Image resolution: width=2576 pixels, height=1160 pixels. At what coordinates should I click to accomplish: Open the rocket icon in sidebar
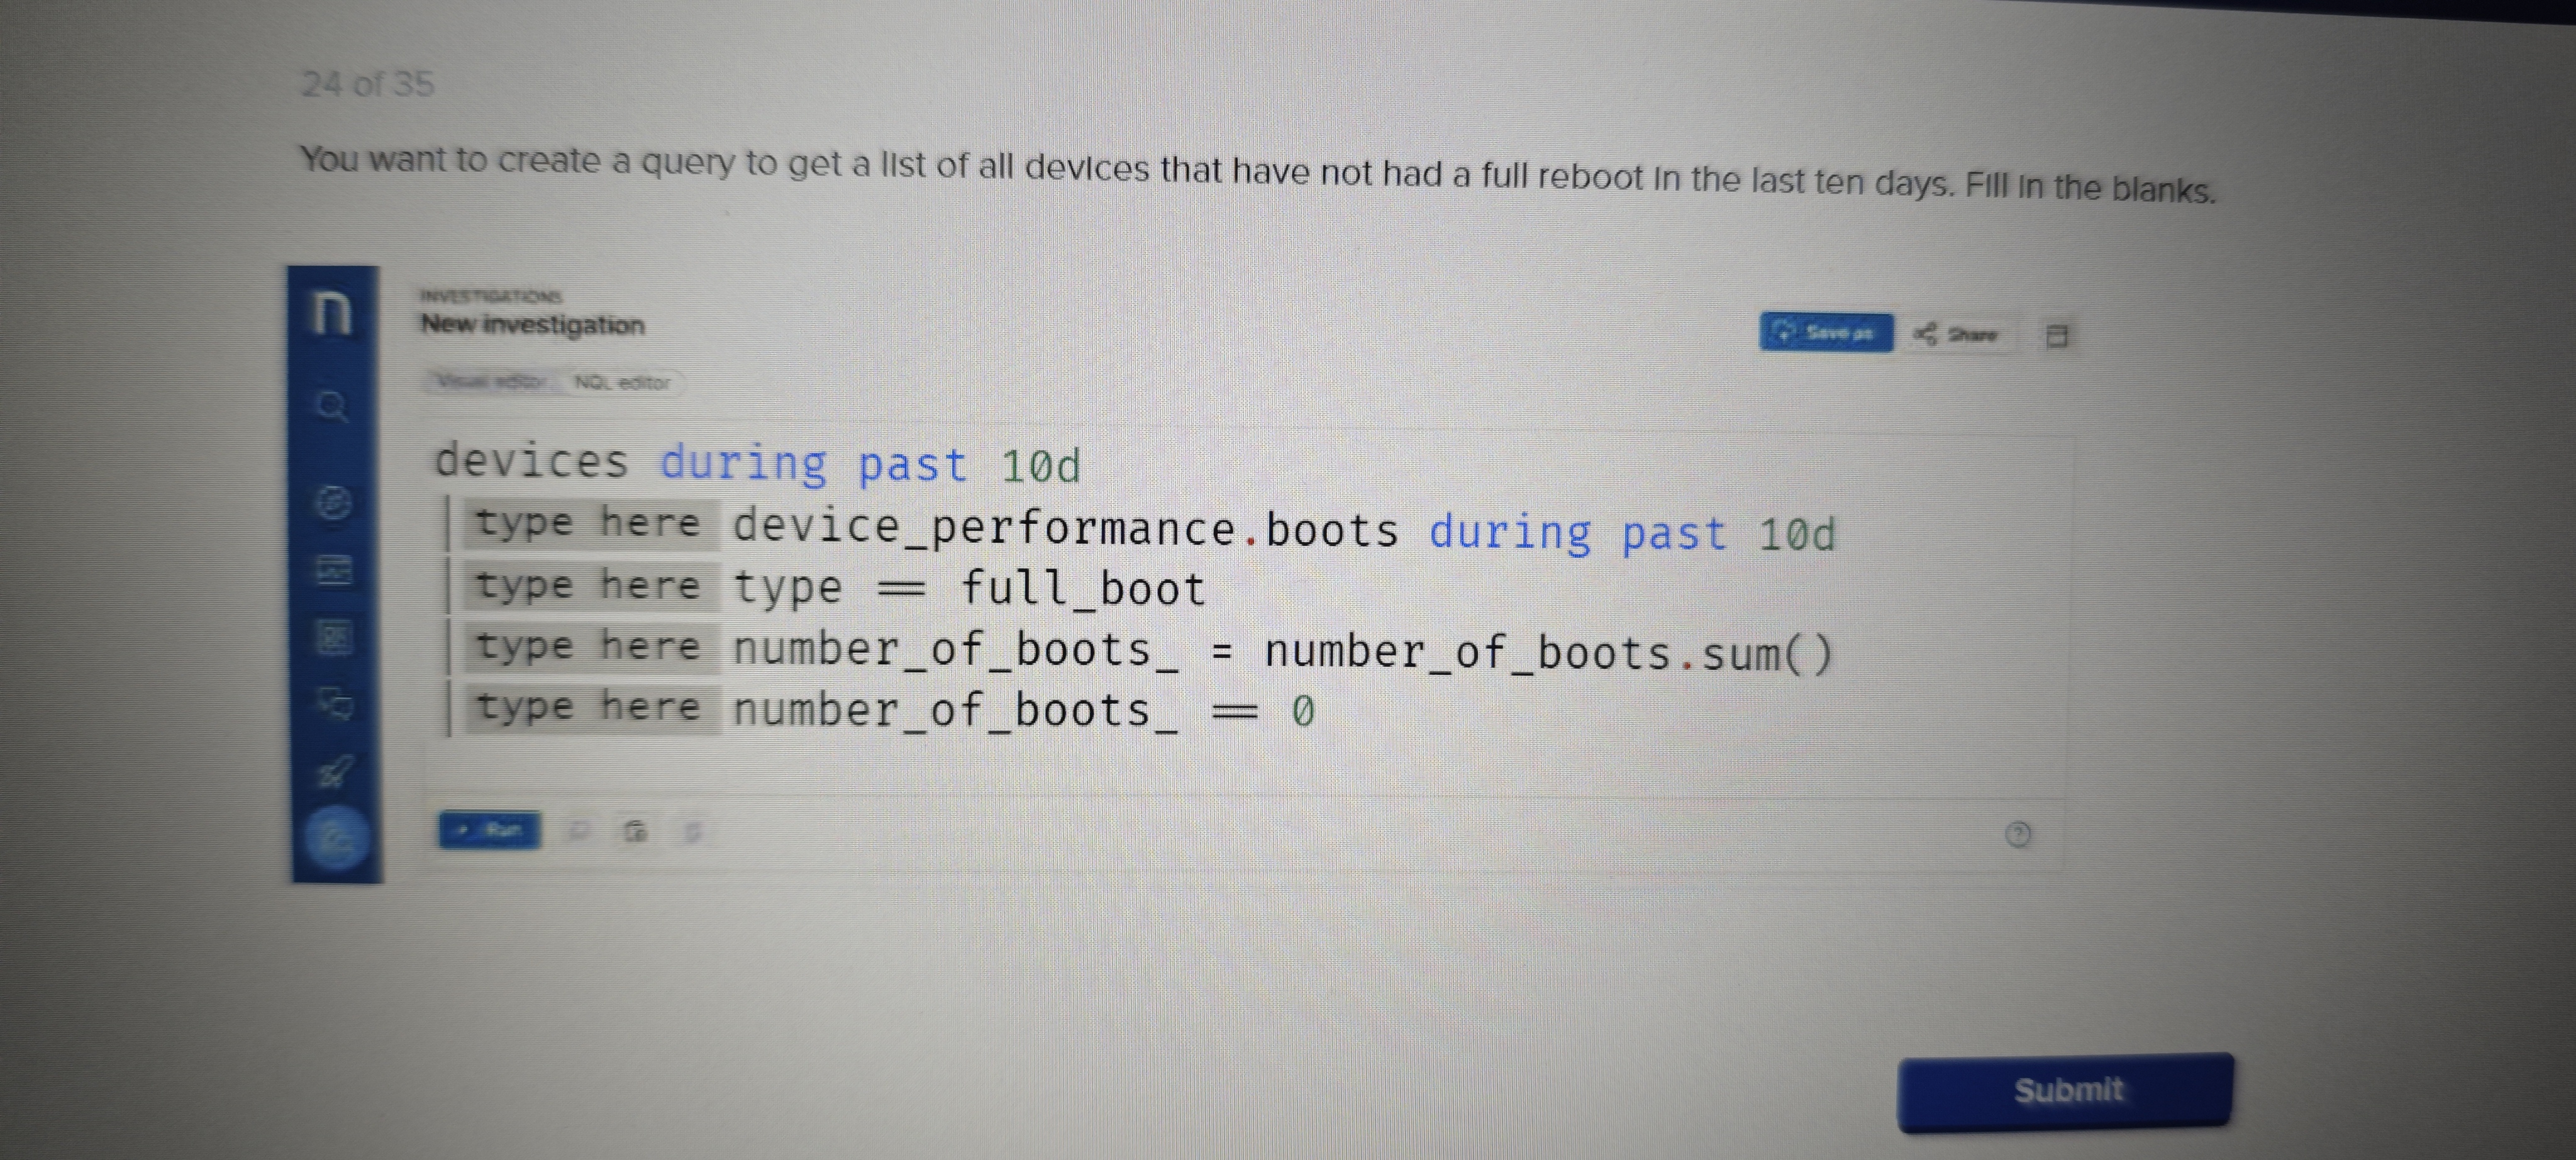coord(336,772)
